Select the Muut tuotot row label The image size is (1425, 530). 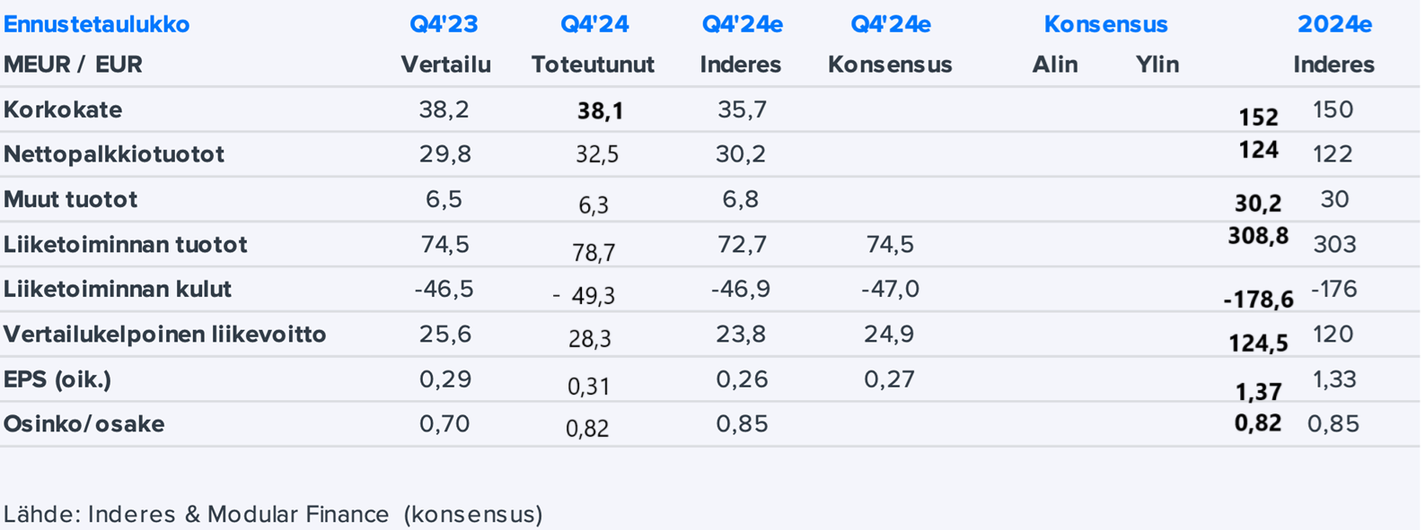(71, 199)
